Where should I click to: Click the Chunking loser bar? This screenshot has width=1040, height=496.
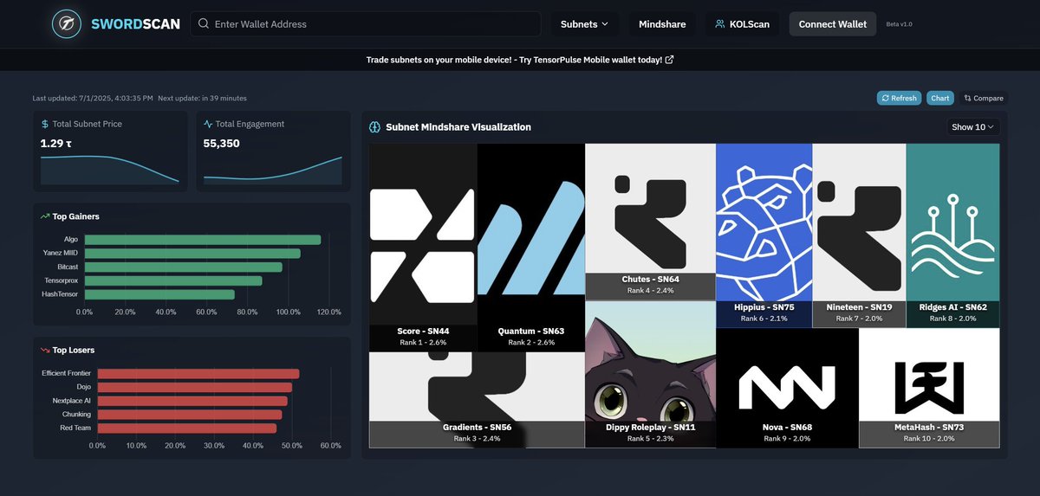189,415
